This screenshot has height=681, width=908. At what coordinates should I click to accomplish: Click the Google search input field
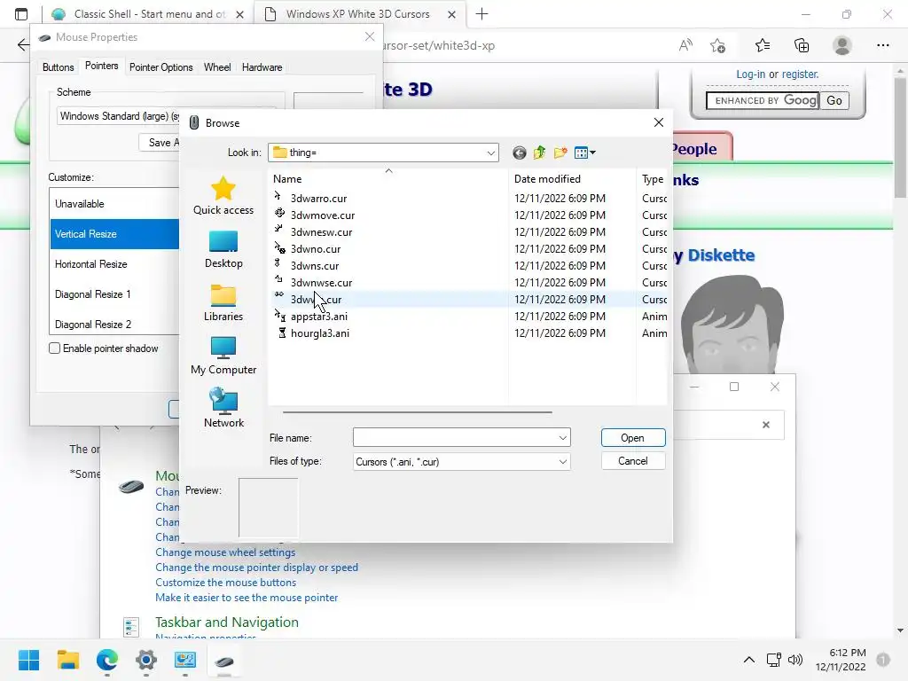[x=763, y=101]
